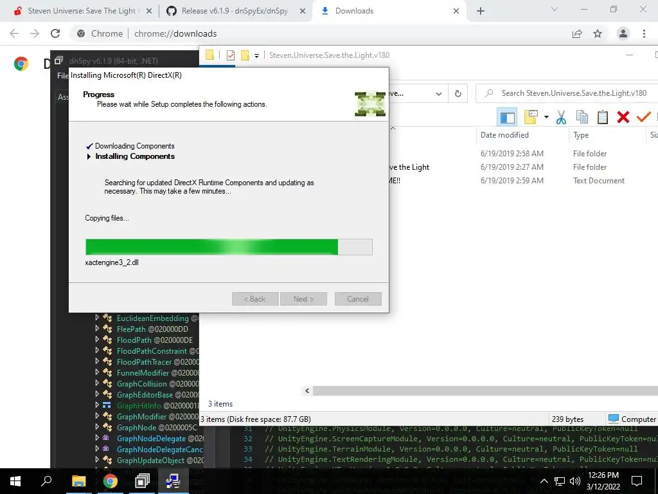Image resolution: width=658 pixels, height=494 pixels.
Task: Click the EuclideanEmbedding class icon in dnSpy
Action: point(107,318)
